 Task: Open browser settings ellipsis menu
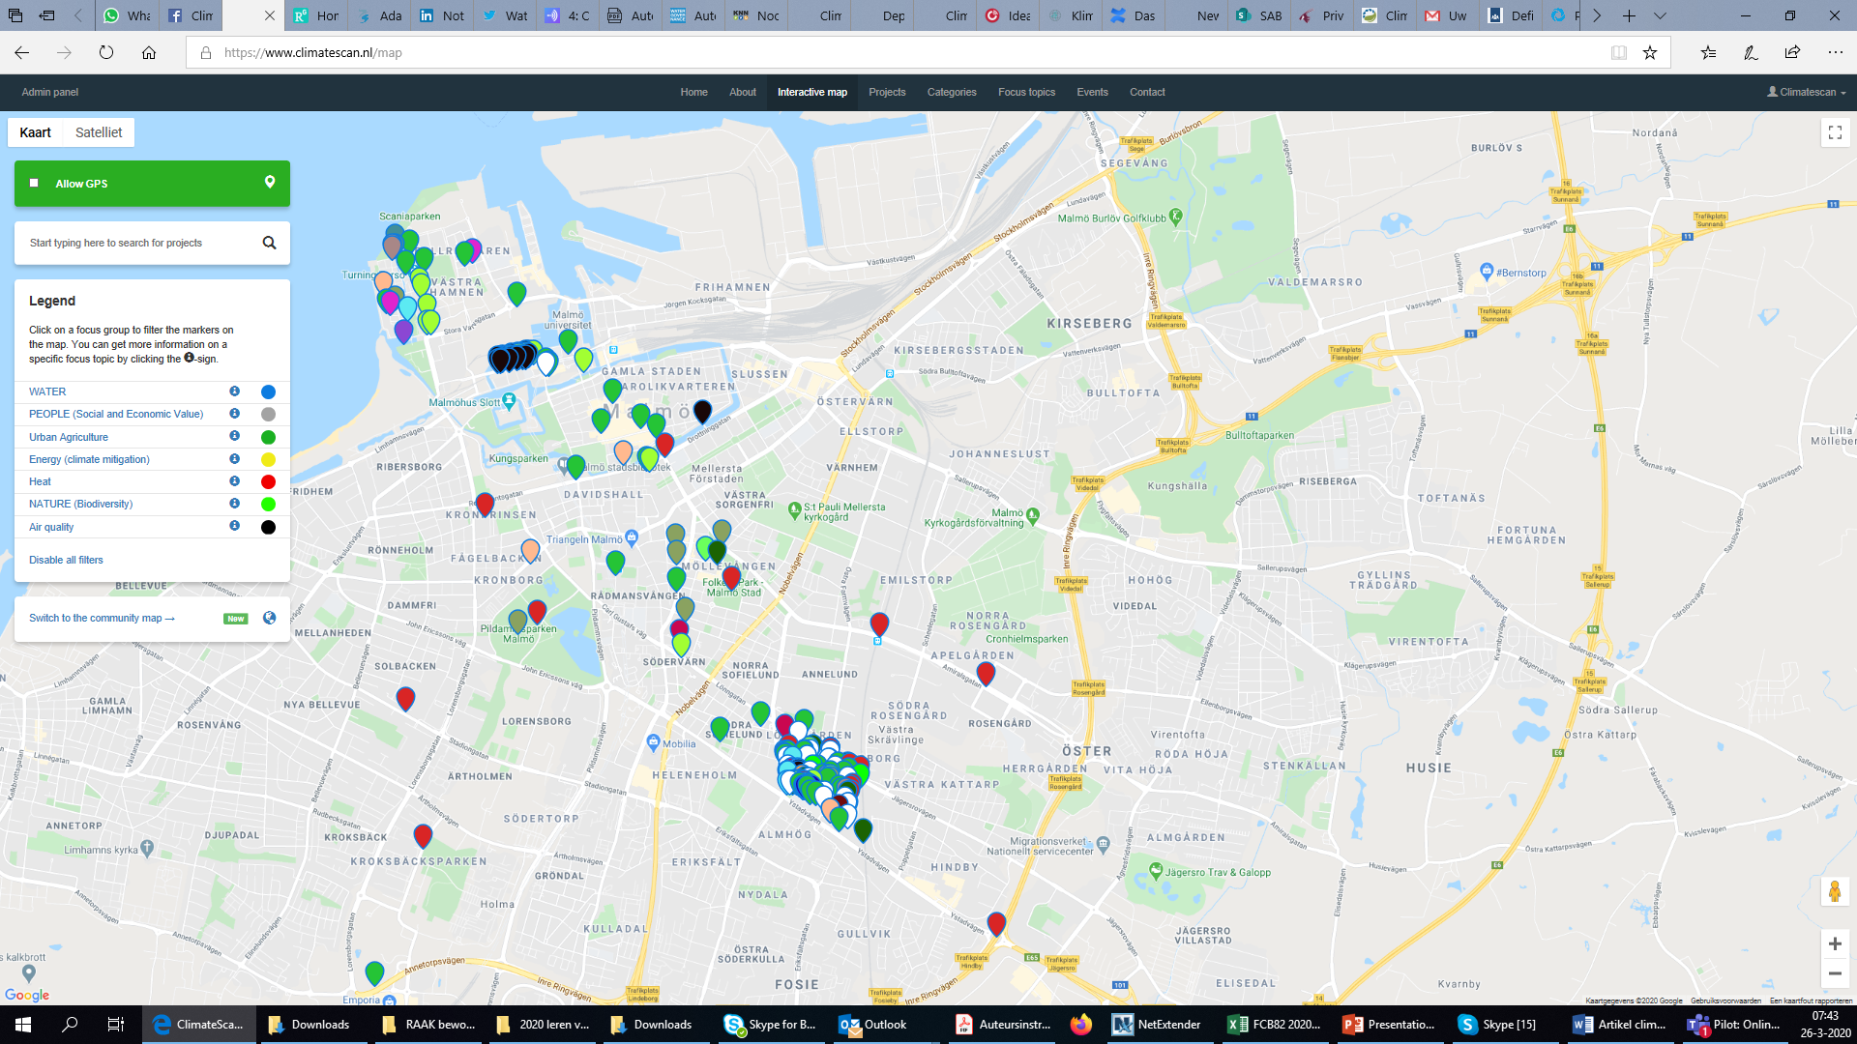point(1835,52)
